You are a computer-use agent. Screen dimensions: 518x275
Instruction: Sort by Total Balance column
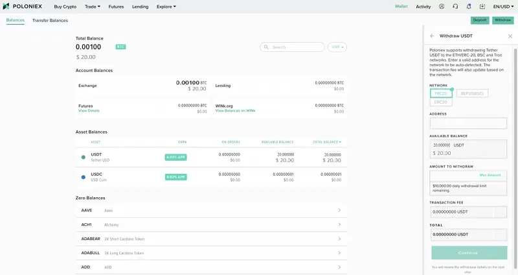[x=327, y=142]
